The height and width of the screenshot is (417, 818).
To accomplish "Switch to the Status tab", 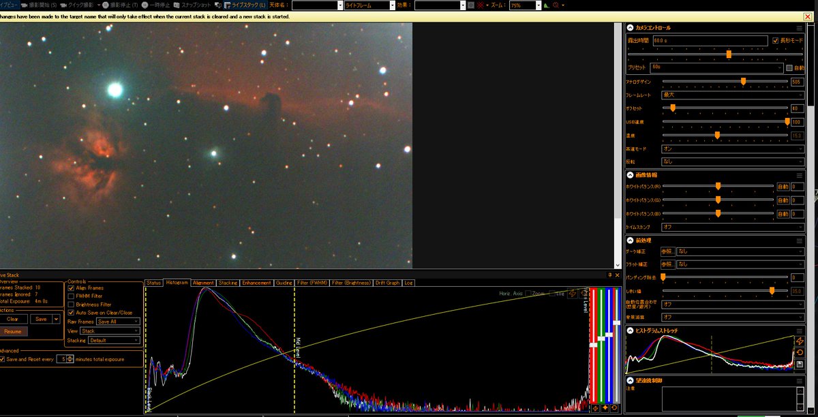I will pyautogui.click(x=153, y=283).
